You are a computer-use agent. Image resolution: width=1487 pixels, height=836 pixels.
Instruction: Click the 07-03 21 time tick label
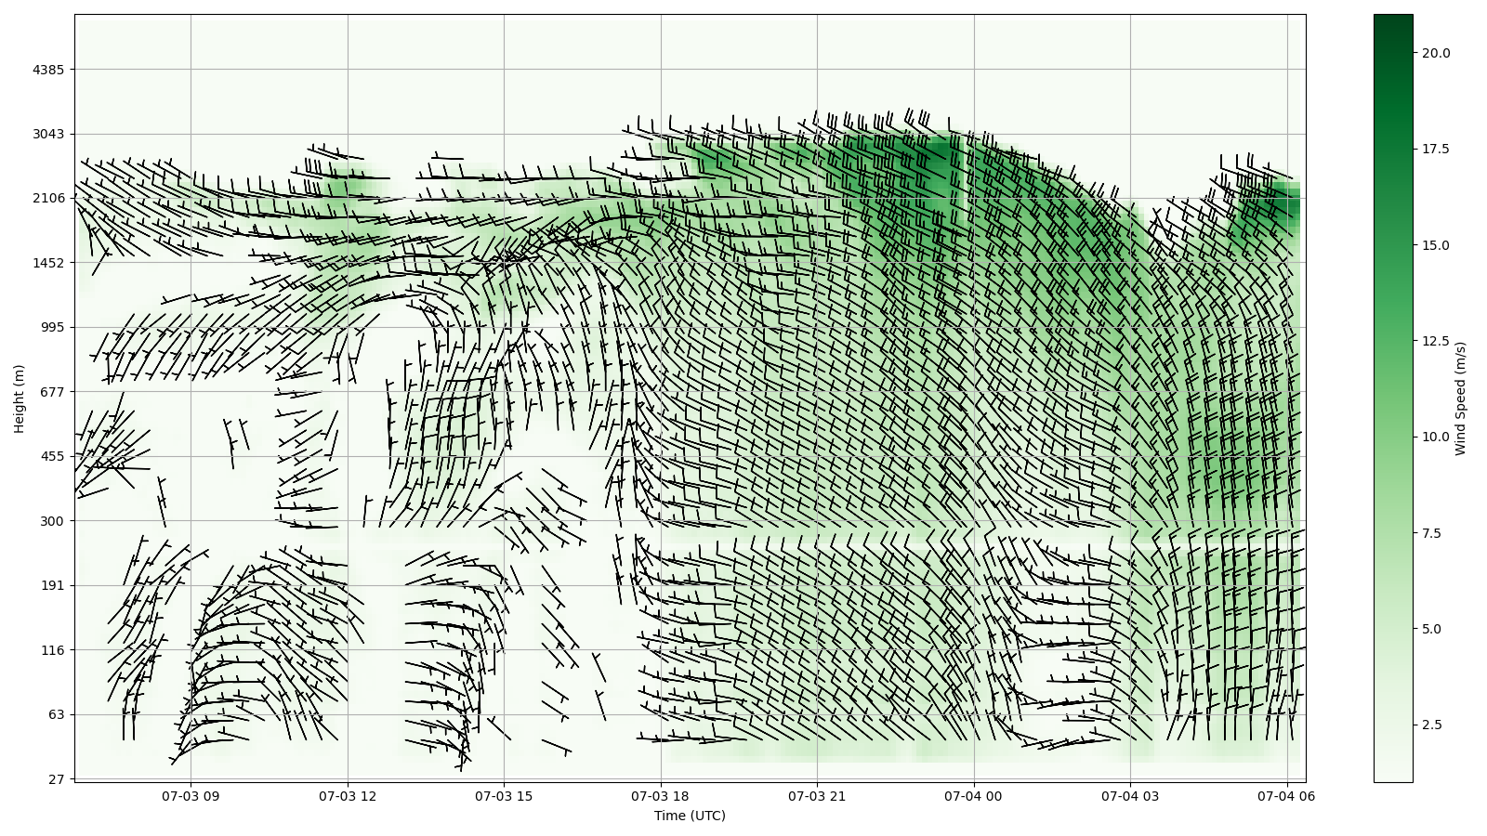coord(817,796)
